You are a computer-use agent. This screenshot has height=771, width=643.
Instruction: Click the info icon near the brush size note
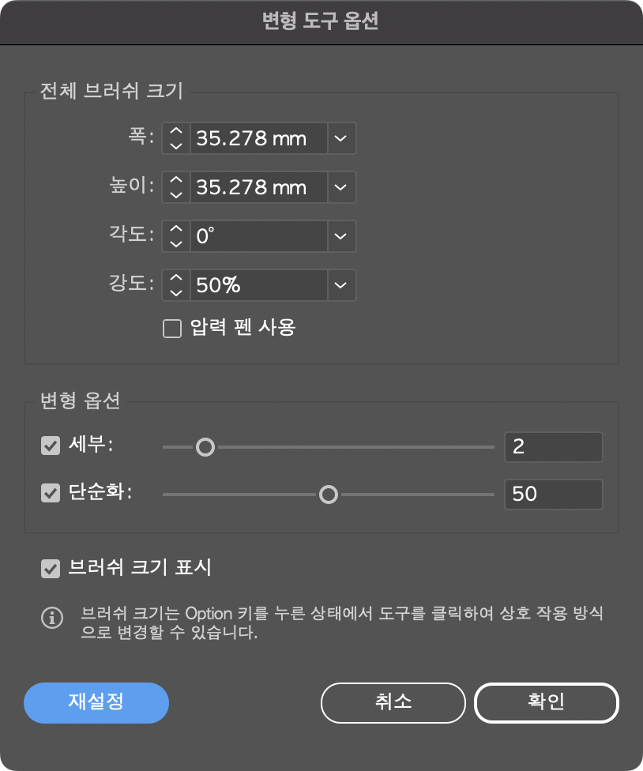(52, 618)
